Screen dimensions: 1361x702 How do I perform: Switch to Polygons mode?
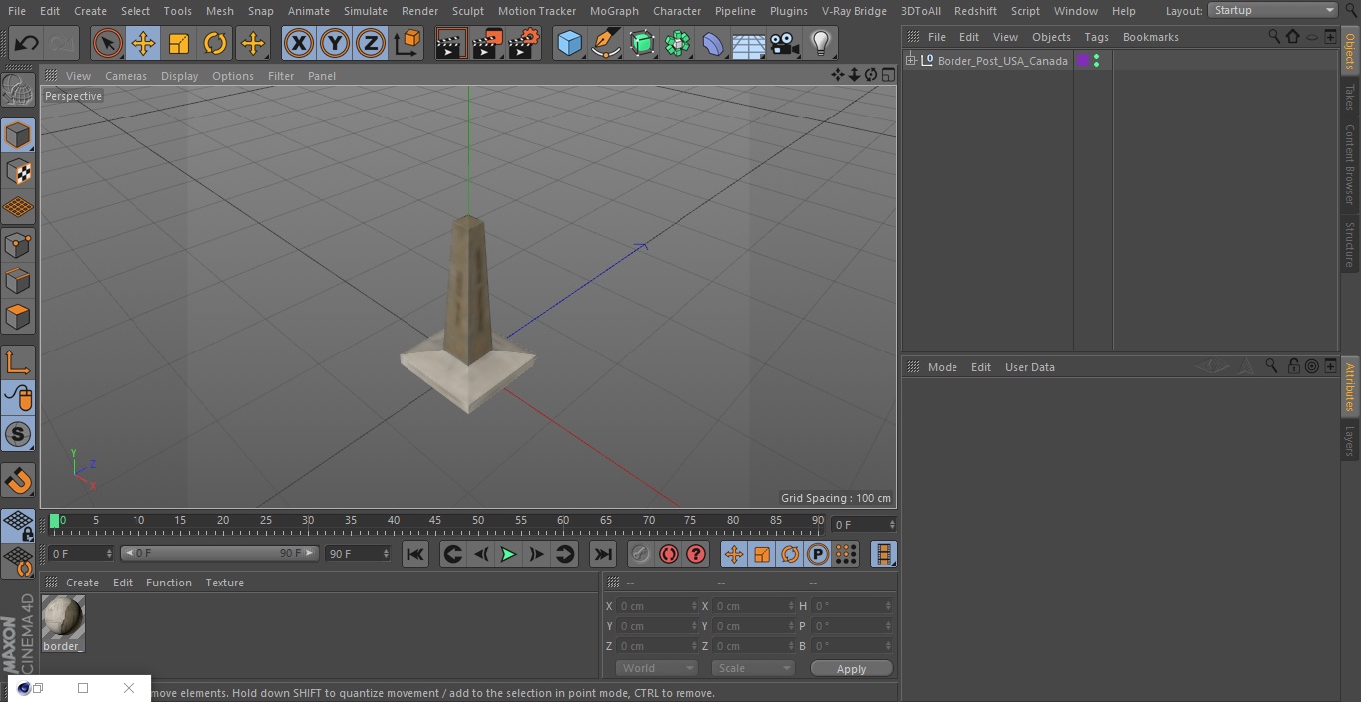point(18,317)
